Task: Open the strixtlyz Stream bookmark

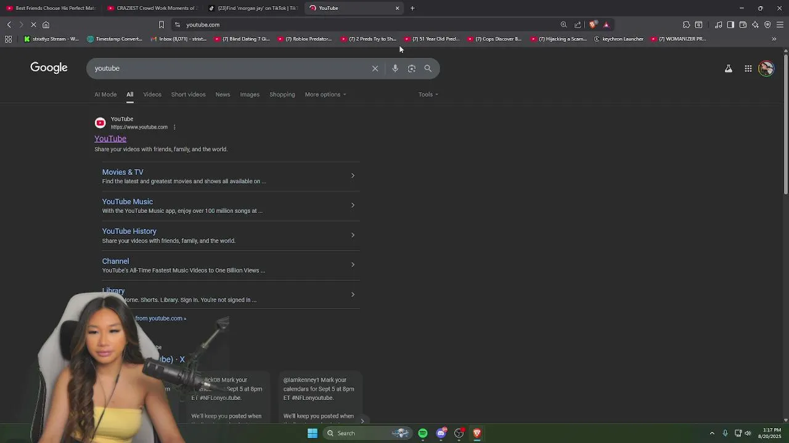Action: (52, 39)
